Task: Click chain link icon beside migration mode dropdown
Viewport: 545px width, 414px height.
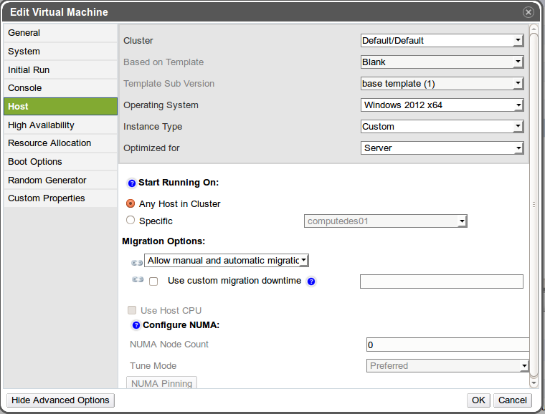Action: click(137, 262)
